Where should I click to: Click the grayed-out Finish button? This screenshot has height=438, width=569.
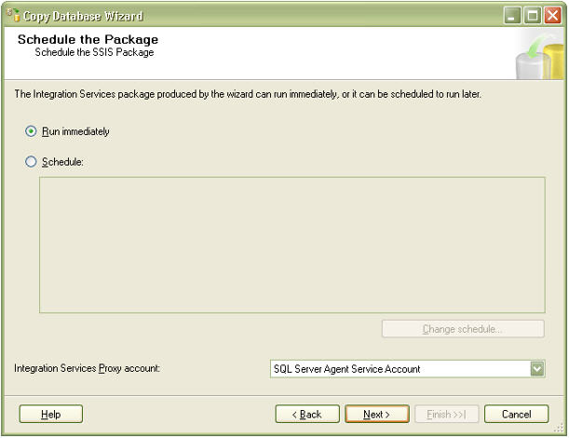coord(446,414)
